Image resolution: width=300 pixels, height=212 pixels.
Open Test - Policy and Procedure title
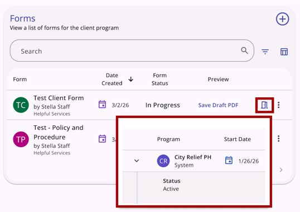(x=59, y=132)
